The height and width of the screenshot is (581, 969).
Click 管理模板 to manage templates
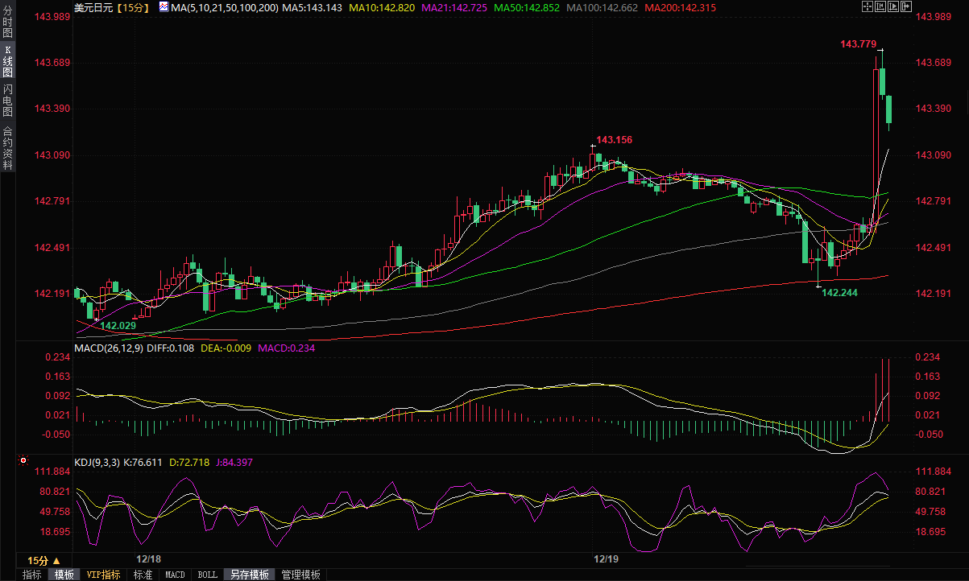coord(300,575)
